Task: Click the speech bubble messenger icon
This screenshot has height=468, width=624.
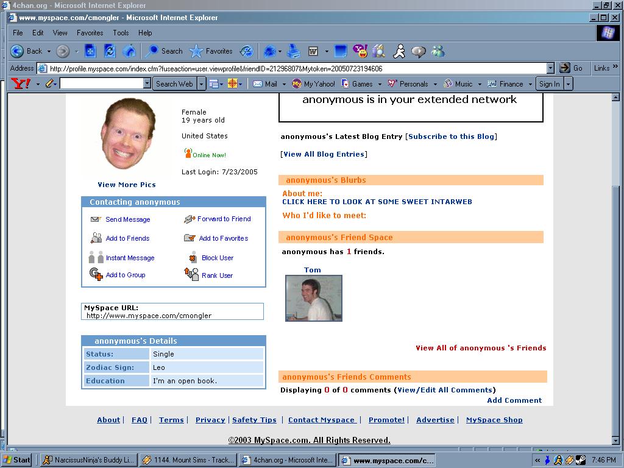Action: tap(418, 52)
